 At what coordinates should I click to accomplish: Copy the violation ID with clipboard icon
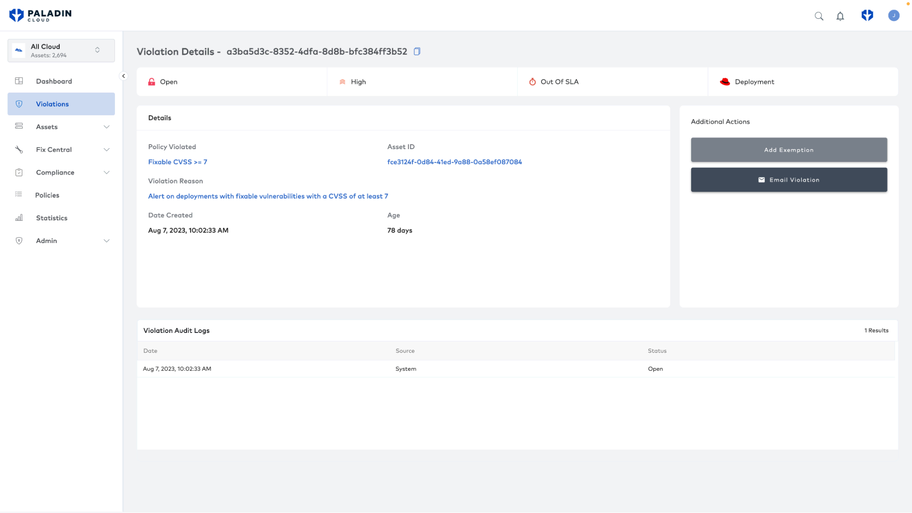[417, 52]
